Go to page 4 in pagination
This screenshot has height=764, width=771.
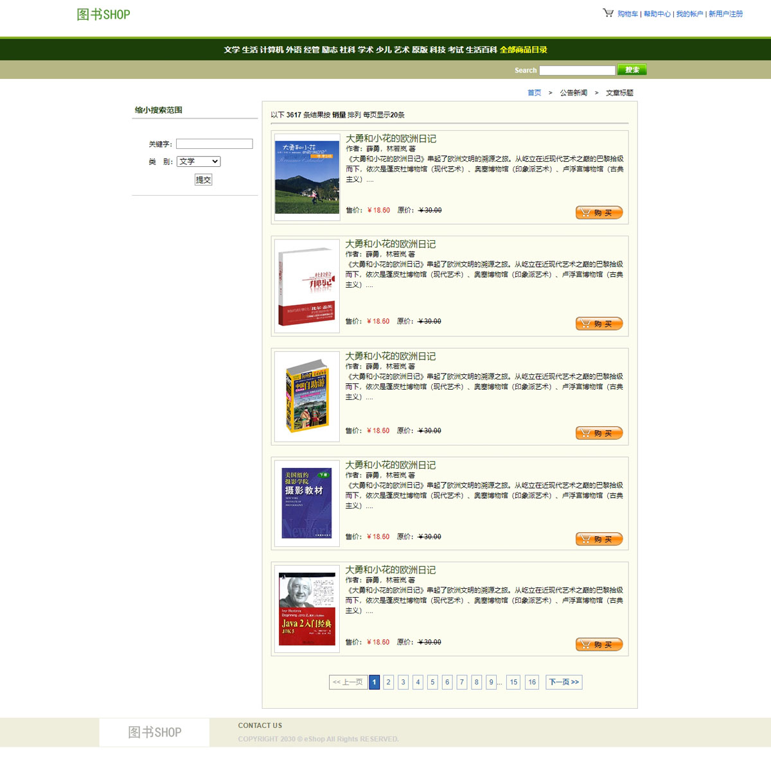pos(418,682)
